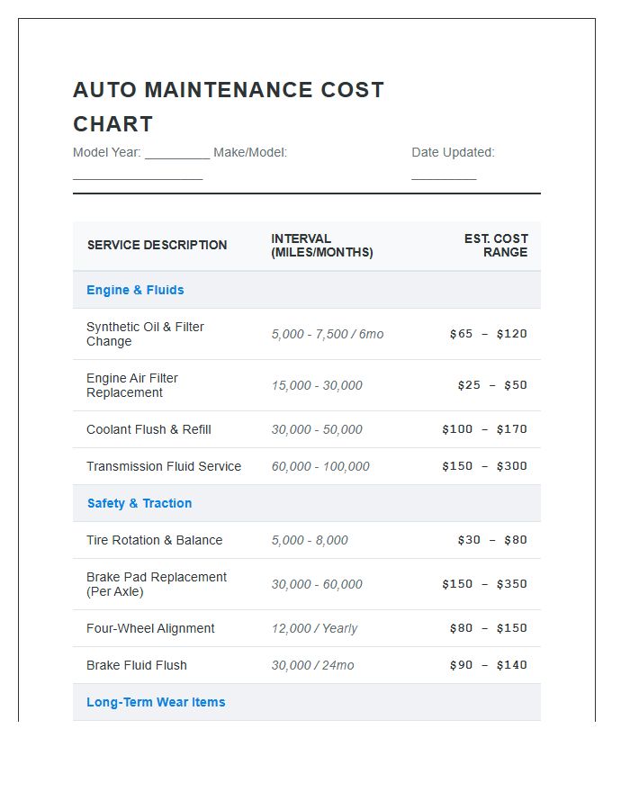630x810 pixels.
Task: Click the Date Updated label
Action: [x=453, y=152]
